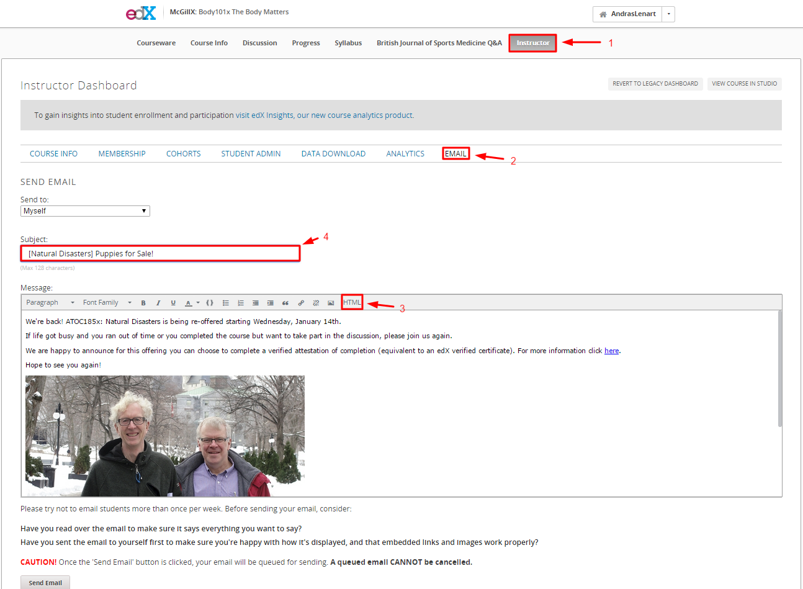Click into the Subject field
The width and height of the screenshot is (803, 589).
click(160, 253)
